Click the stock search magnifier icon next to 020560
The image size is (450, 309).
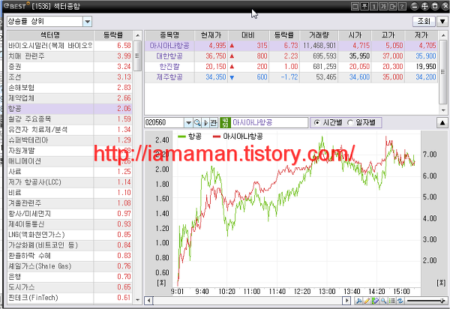tap(197, 123)
